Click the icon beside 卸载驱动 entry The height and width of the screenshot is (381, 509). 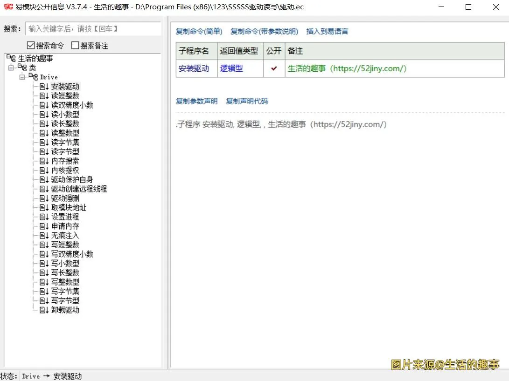pos(44,310)
